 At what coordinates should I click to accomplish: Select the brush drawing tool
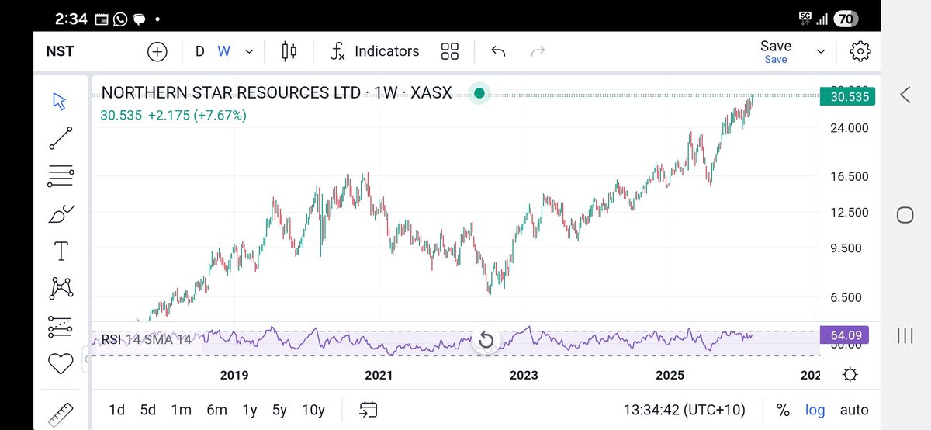point(61,213)
